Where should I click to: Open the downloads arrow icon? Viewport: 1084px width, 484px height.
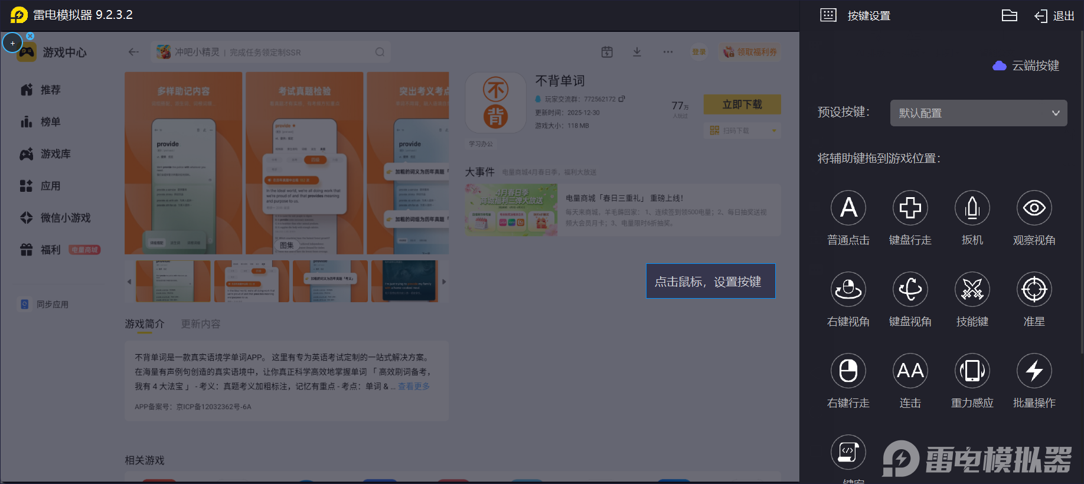click(x=637, y=52)
